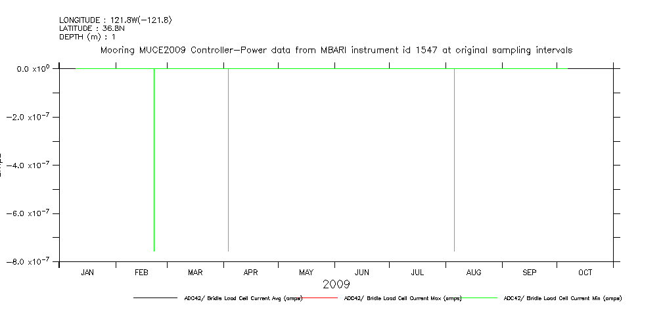Click the OCT month axis label
The height and width of the screenshot is (331, 663).
[585, 272]
